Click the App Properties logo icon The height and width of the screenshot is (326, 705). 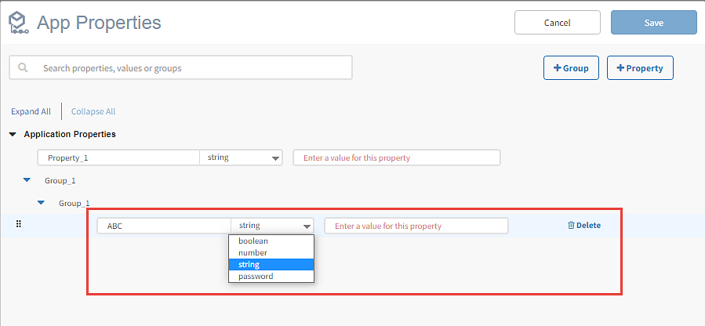click(x=19, y=23)
